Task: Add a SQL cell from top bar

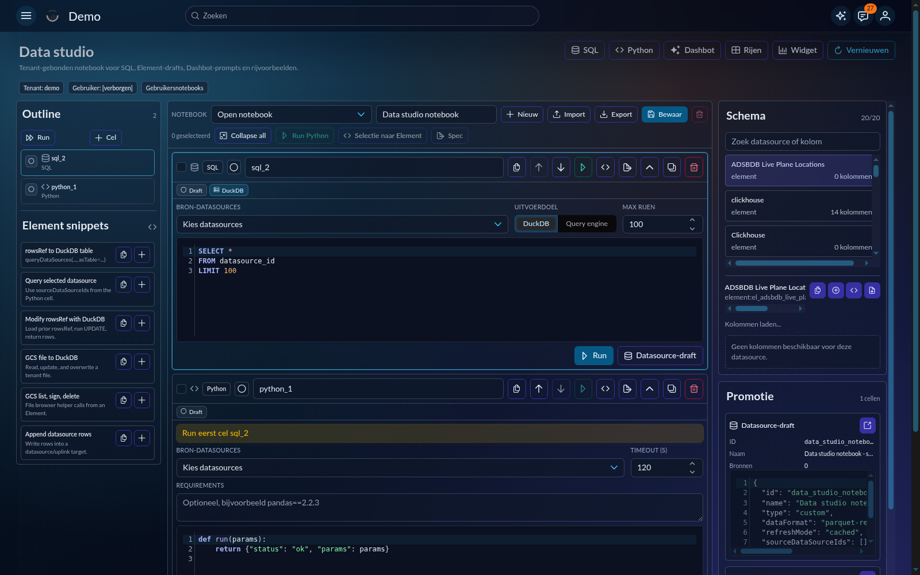Action: [x=585, y=50]
